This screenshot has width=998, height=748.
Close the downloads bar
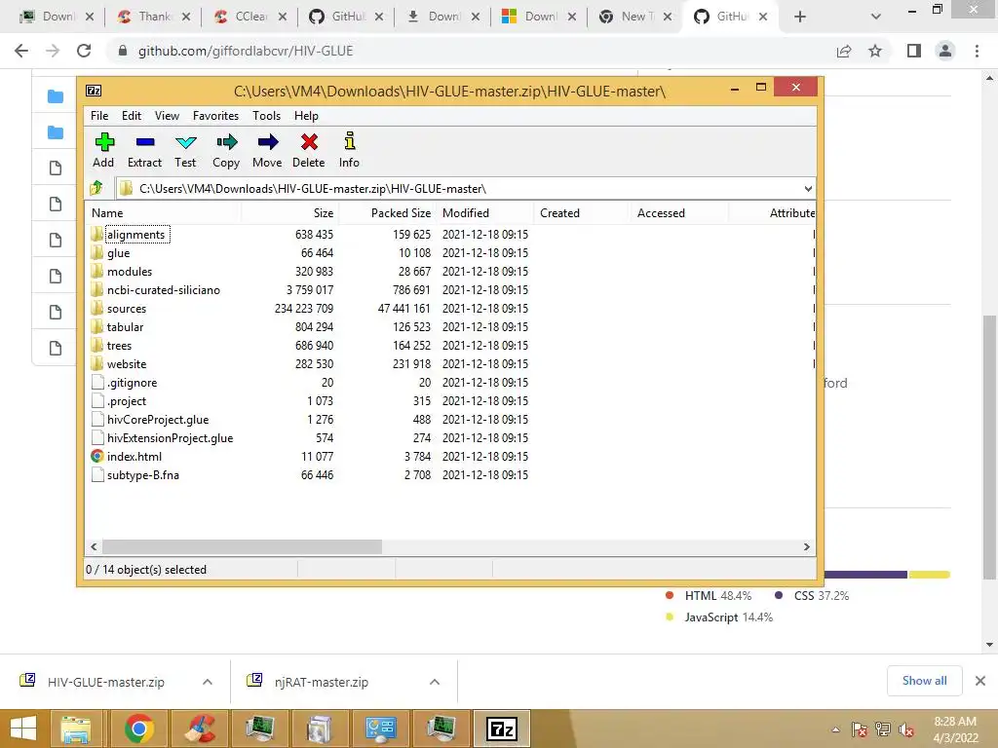point(980,681)
